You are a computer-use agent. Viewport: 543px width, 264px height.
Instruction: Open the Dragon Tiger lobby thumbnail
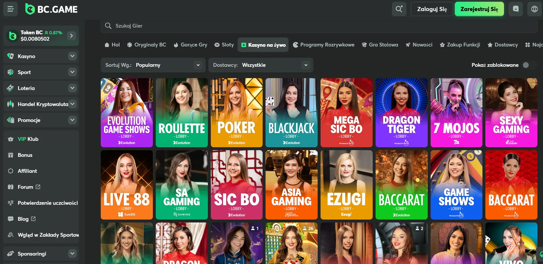coord(401,113)
